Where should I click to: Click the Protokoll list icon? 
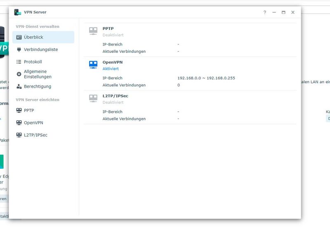pyautogui.click(x=19, y=62)
